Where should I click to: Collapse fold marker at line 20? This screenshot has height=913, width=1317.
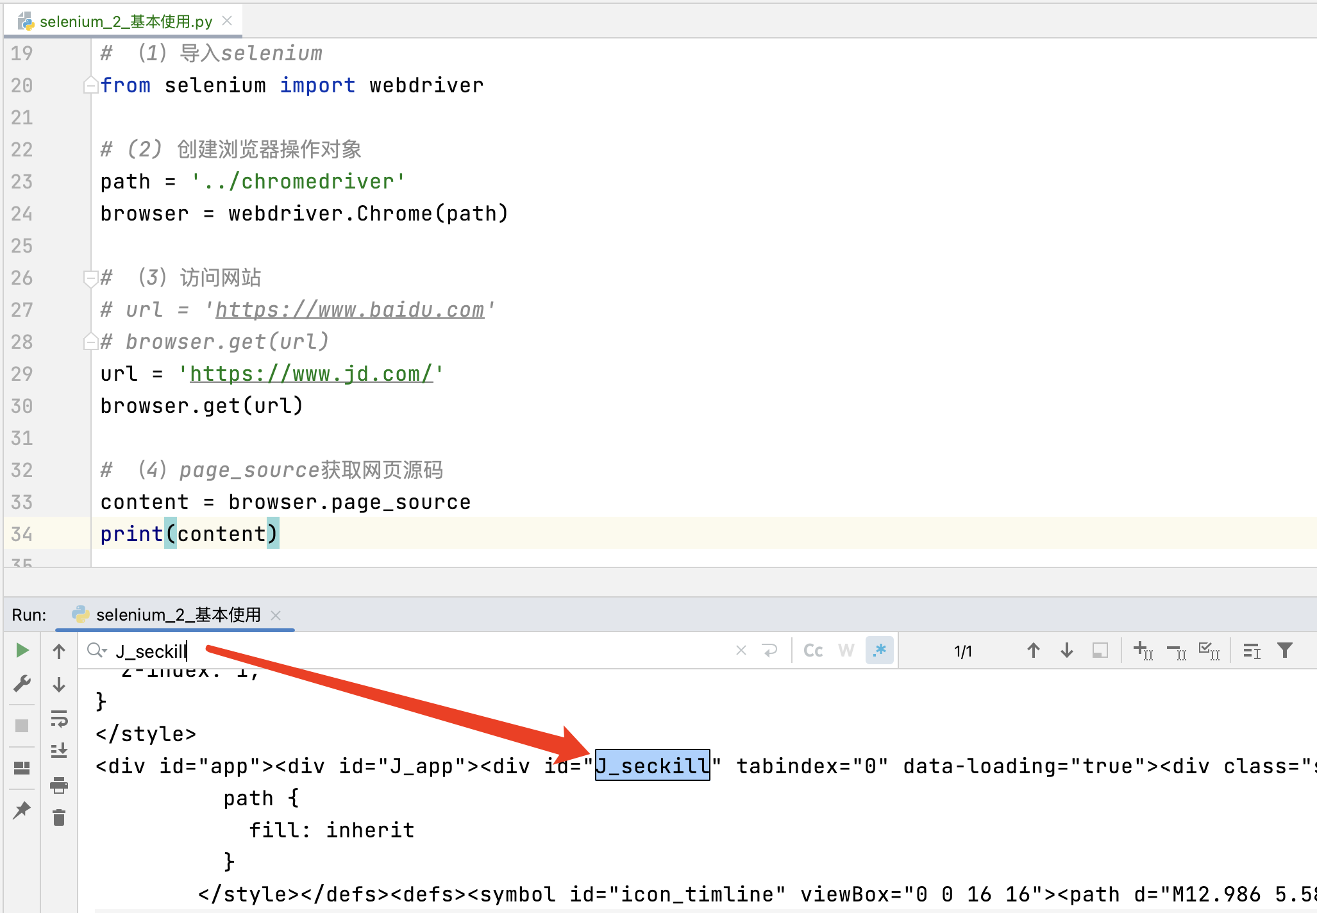pos(90,85)
